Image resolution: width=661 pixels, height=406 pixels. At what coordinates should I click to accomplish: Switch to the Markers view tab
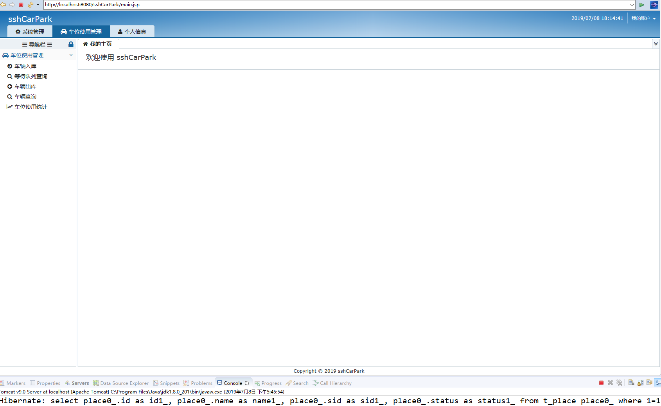tap(13, 383)
